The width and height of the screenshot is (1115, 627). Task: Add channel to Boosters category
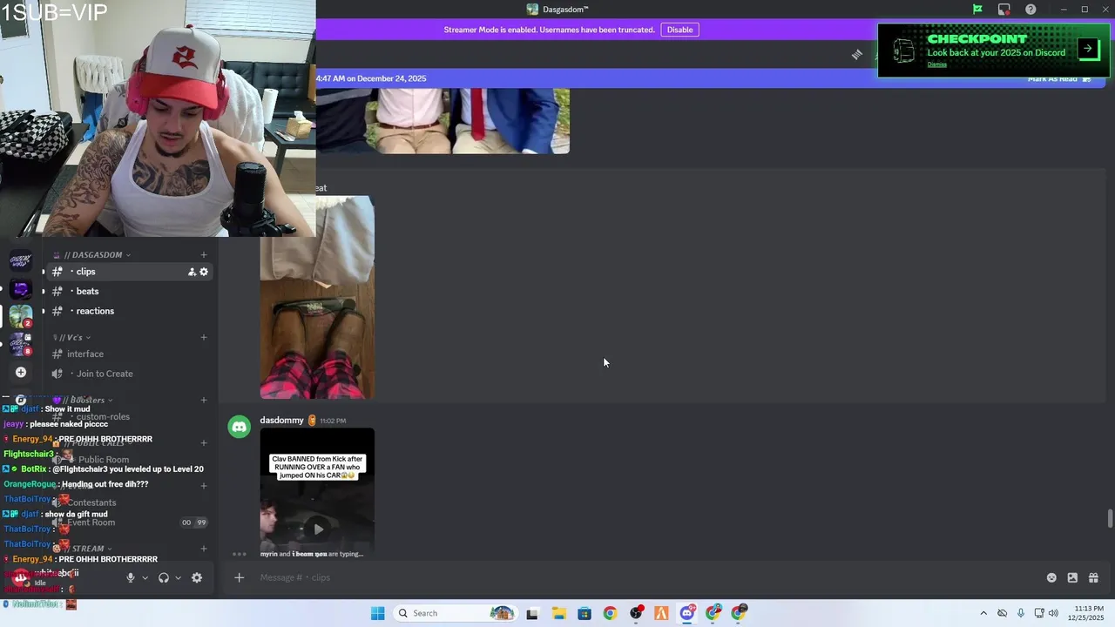(x=204, y=400)
